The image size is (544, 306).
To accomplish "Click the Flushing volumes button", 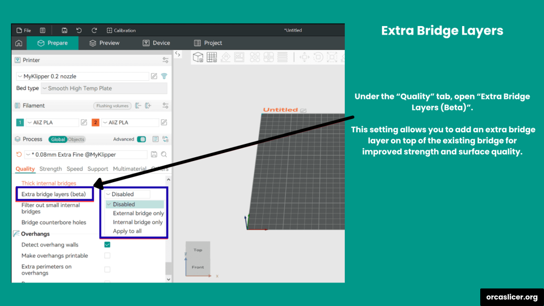I will tap(112, 106).
